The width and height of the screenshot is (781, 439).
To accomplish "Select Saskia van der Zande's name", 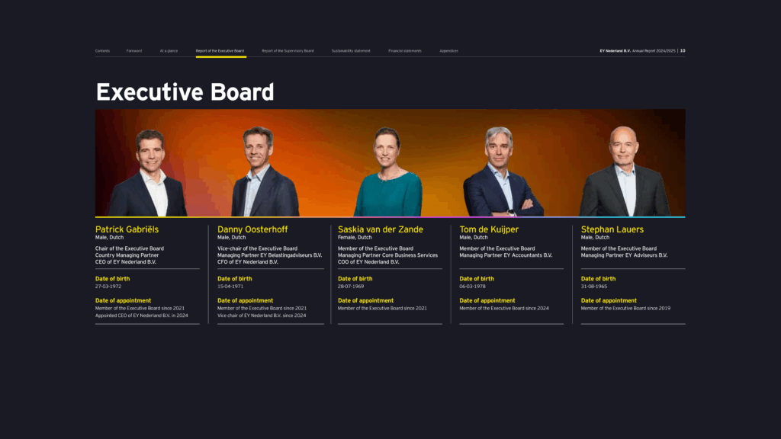I will click(380, 229).
